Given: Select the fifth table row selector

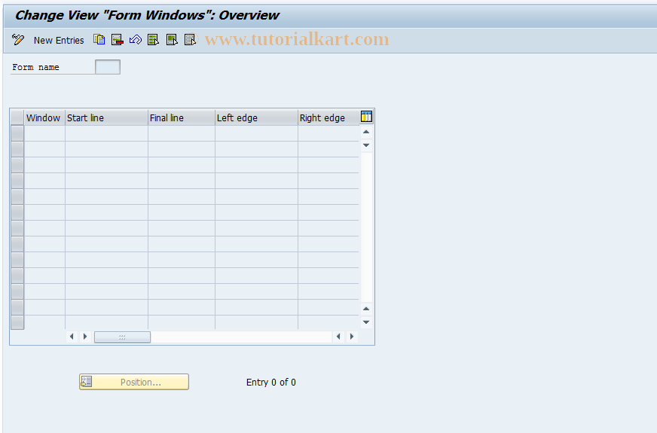Looking at the screenshot, I should (x=17, y=197).
